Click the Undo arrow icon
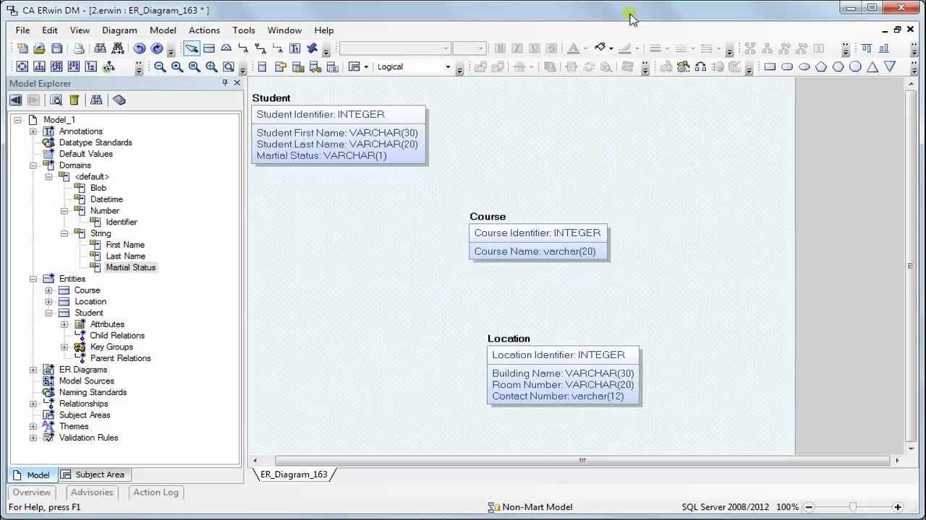 [140, 48]
